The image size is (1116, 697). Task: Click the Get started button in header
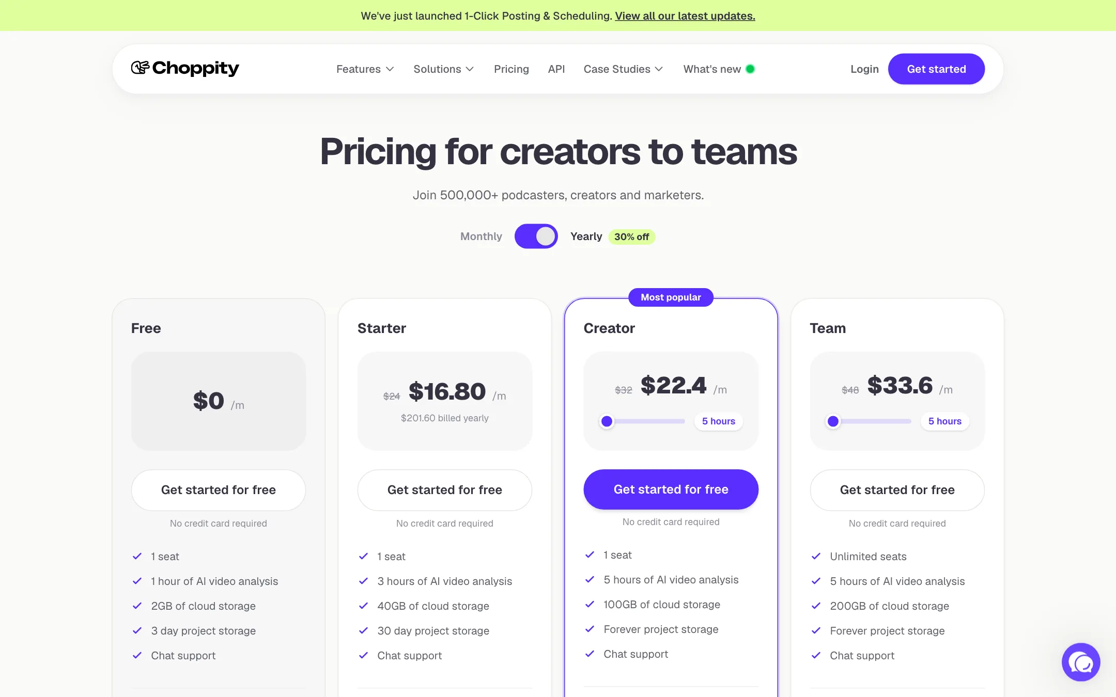(x=936, y=69)
